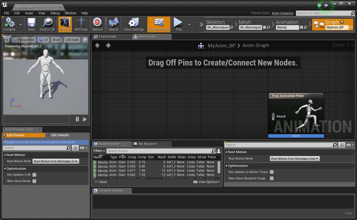Image resolution: width=357 pixels, height=220 pixels.
Task: Start Record animation
Action: pos(98,24)
